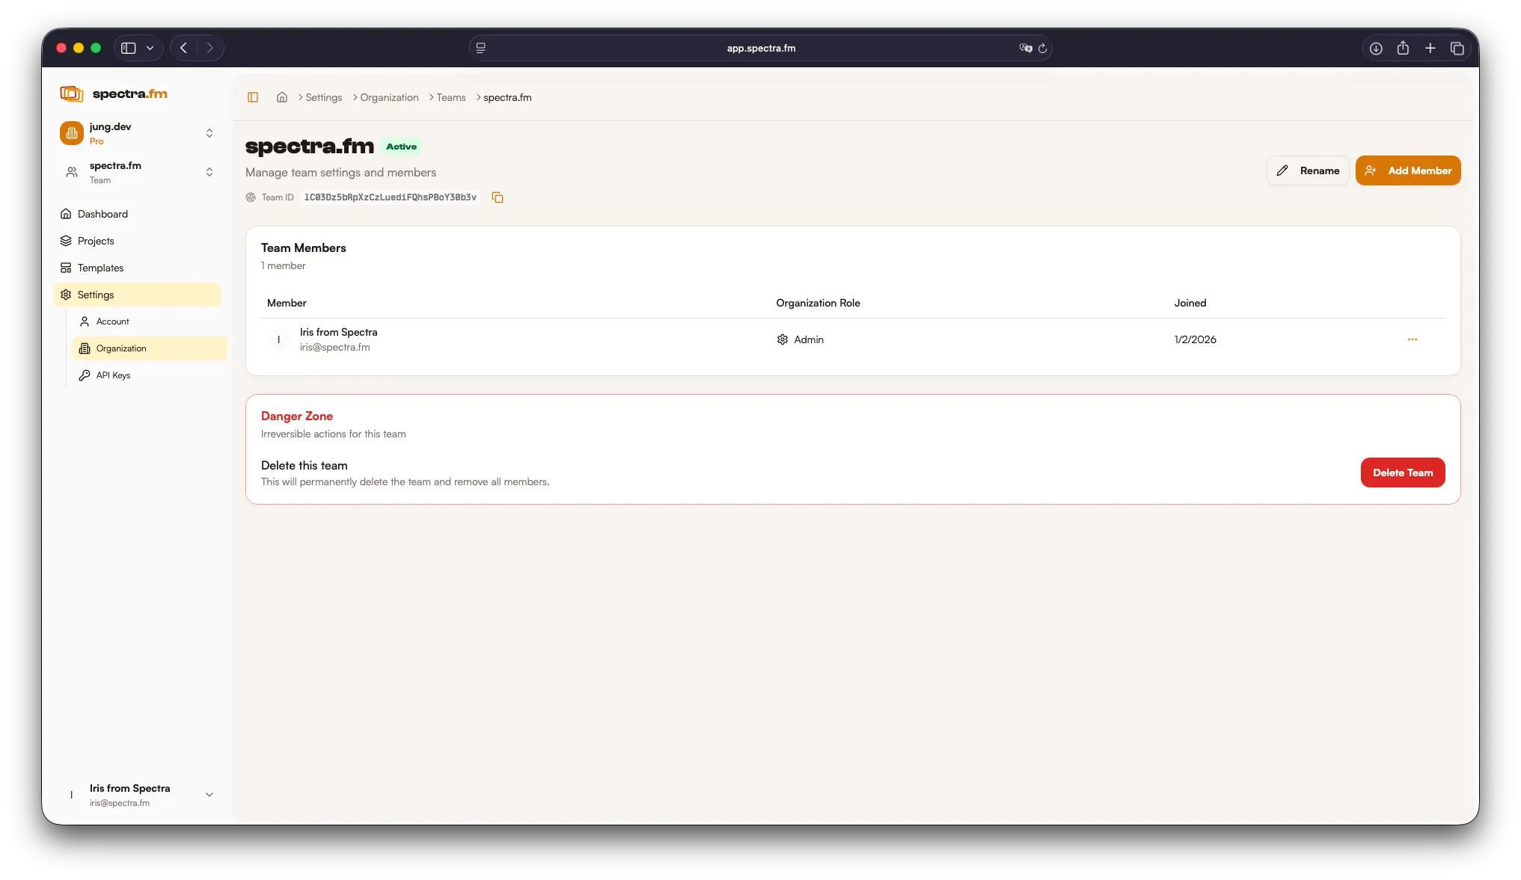The height and width of the screenshot is (880, 1521).
Task: Open member actions three-dot menu
Action: 1412,339
